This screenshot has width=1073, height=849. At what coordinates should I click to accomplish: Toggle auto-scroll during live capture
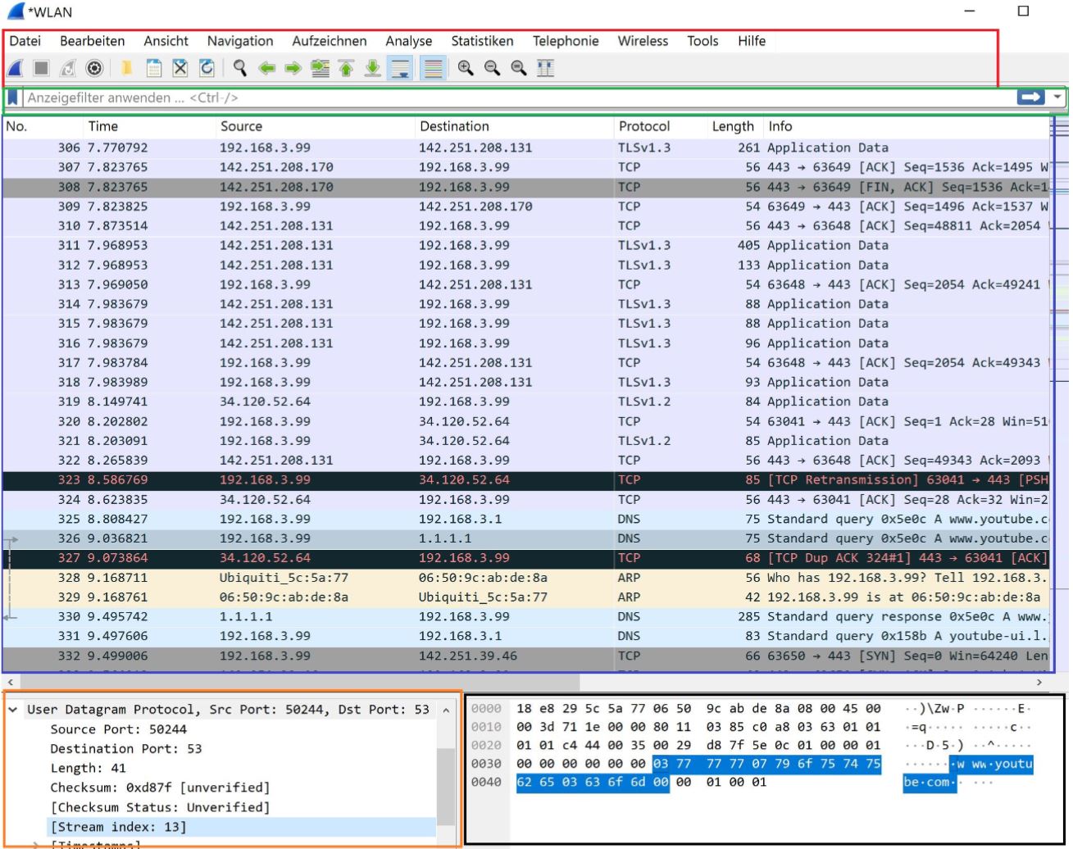click(401, 68)
